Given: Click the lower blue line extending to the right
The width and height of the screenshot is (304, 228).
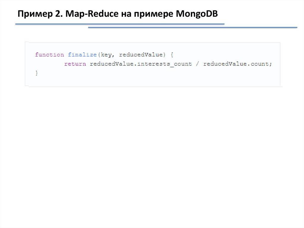Looking at the screenshot, I should coord(192,28).
